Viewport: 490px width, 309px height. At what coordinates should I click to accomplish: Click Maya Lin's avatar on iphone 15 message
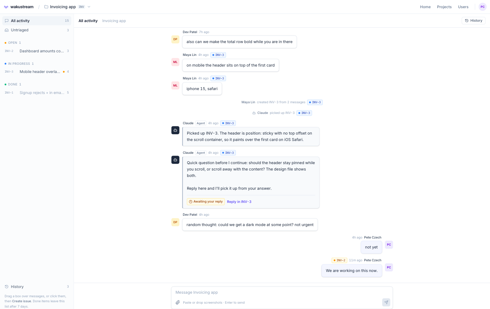pyautogui.click(x=175, y=85)
